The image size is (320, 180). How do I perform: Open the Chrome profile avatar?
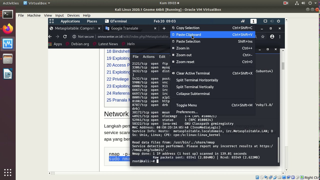tap(272, 36)
